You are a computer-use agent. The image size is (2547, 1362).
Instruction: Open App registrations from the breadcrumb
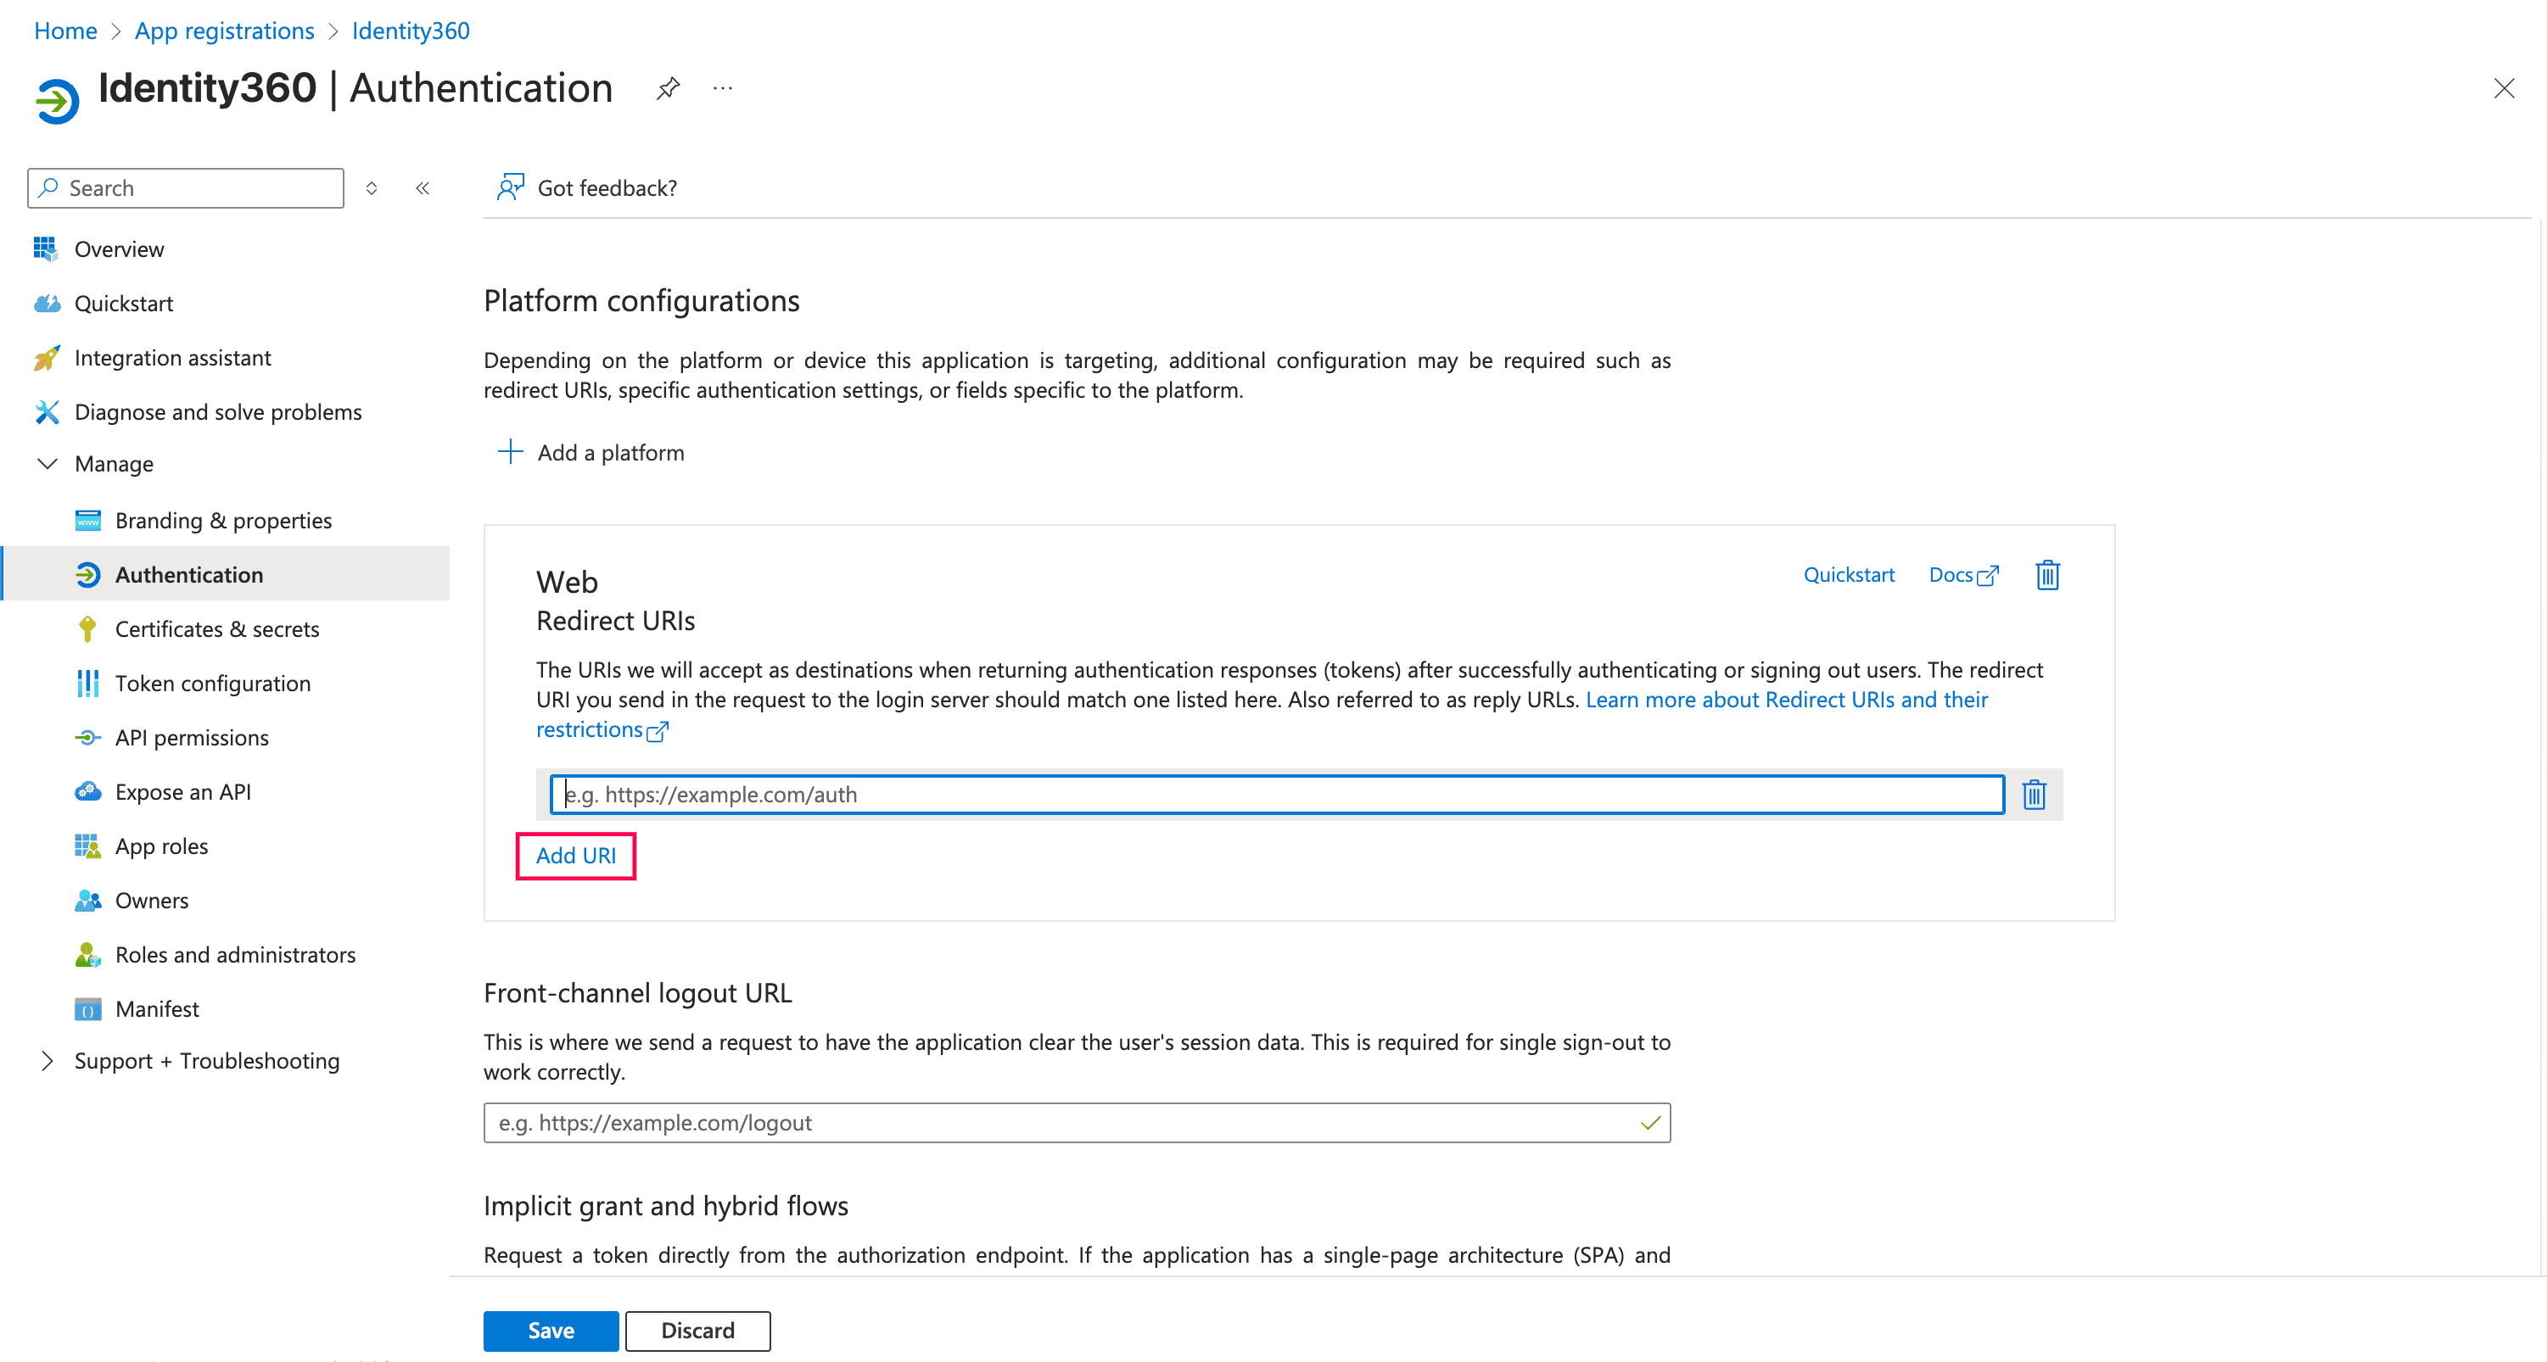point(223,31)
